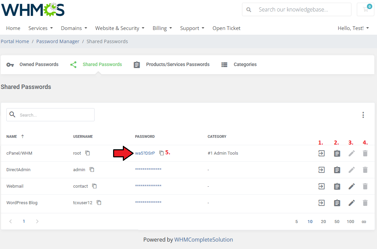This screenshot has height=249, width=377.
Task: Copy the tcxuser12 username
Action: click(x=99, y=203)
